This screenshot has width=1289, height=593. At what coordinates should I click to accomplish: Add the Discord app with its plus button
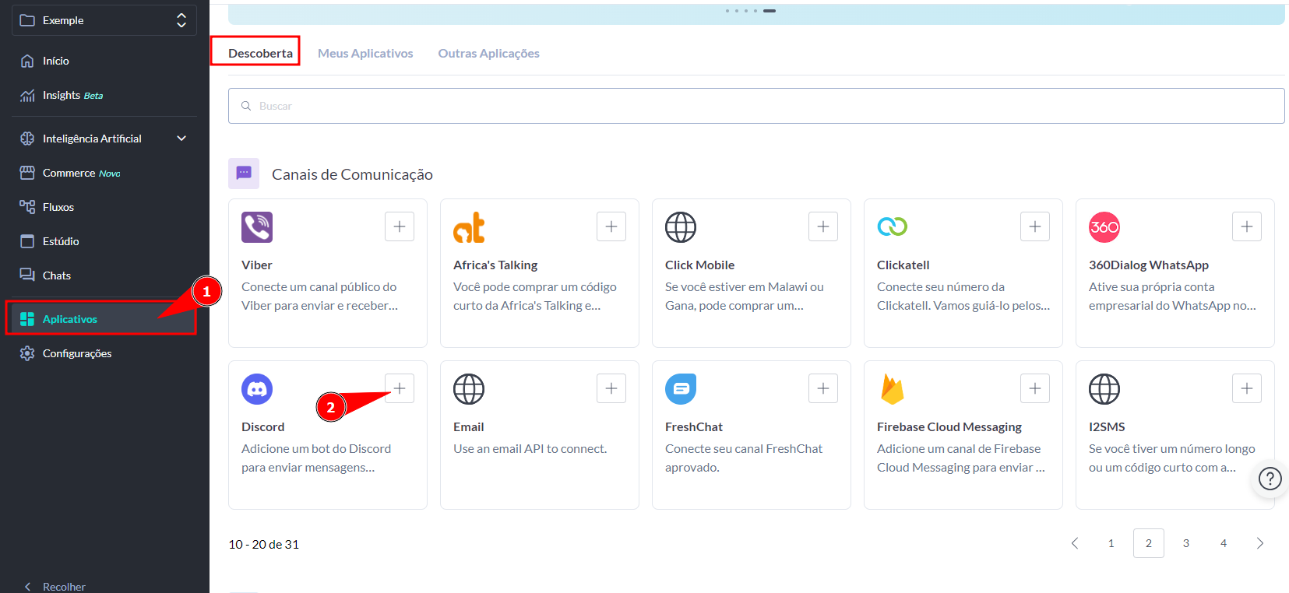tap(399, 388)
